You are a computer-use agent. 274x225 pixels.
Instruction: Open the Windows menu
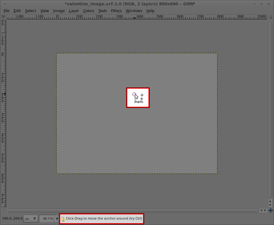(134, 11)
